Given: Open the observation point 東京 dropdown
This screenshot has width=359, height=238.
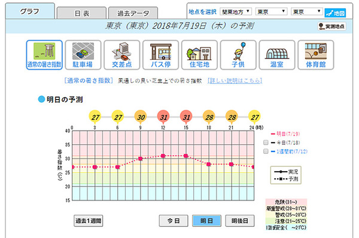Looking at the screenshot, I should (x=307, y=11).
